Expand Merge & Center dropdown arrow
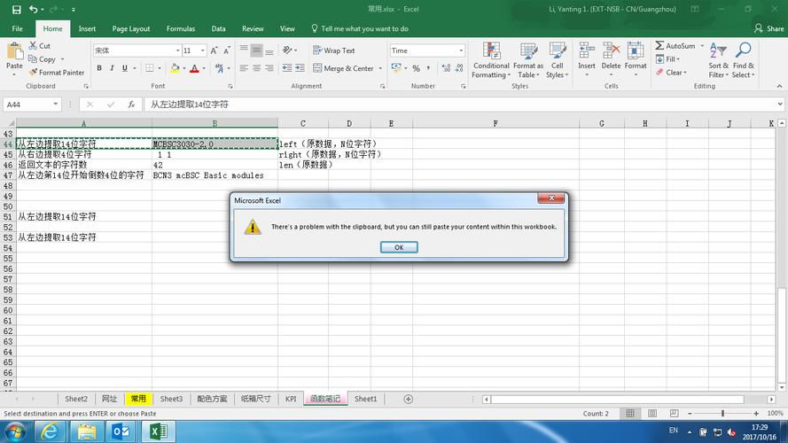788x443 pixels. (x=380, y=68)
